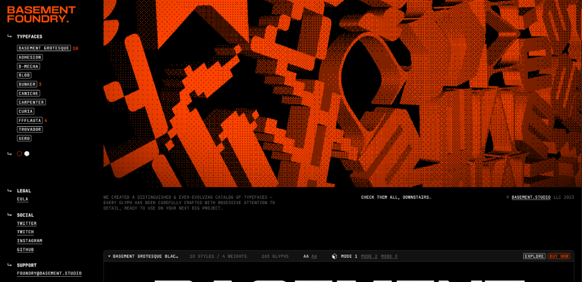582x282 pixels.
Task: Click the Buy Now button
Action: click(x=559, y=256)
